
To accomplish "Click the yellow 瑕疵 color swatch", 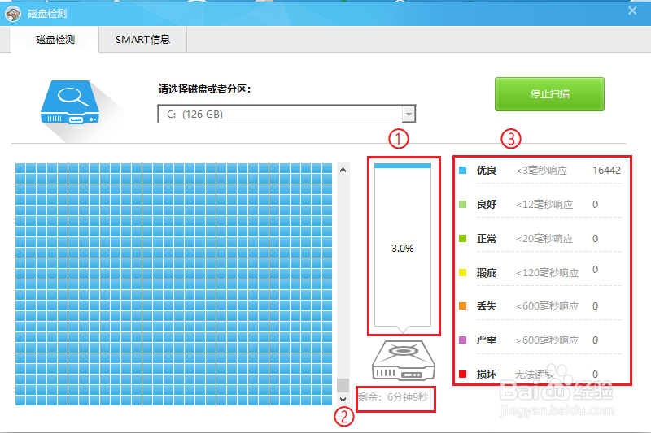I will (462, 273).
